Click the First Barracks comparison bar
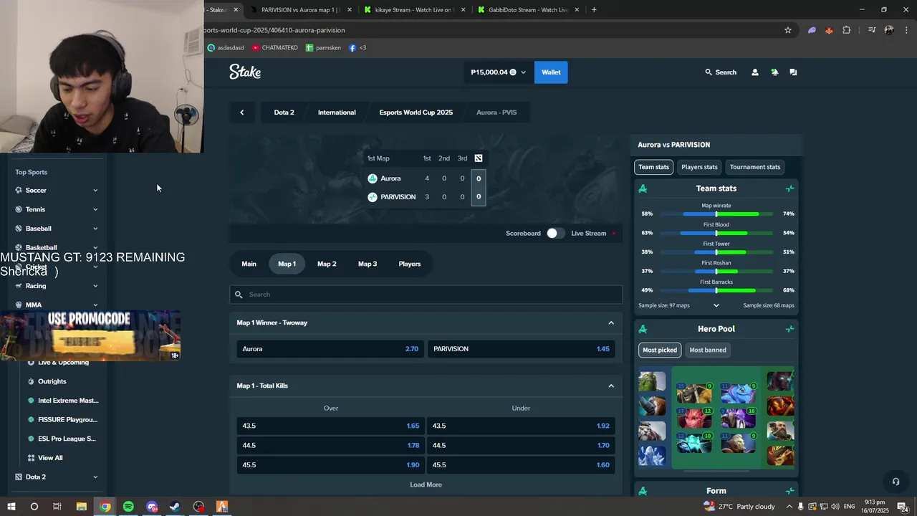The width and height of the screenshot is (917, 516). (716, 290)
